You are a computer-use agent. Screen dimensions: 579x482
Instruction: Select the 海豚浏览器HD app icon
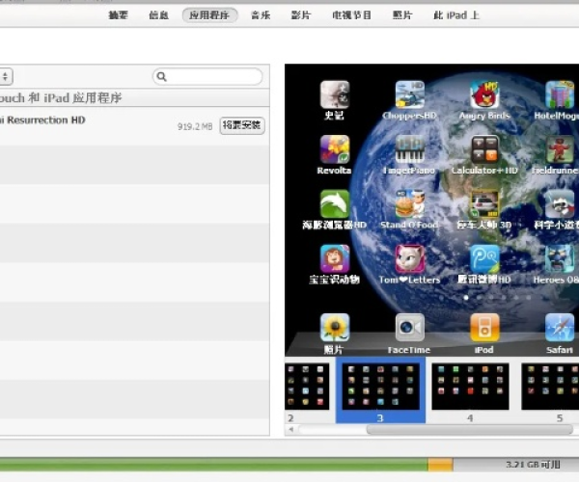point(335,203)
